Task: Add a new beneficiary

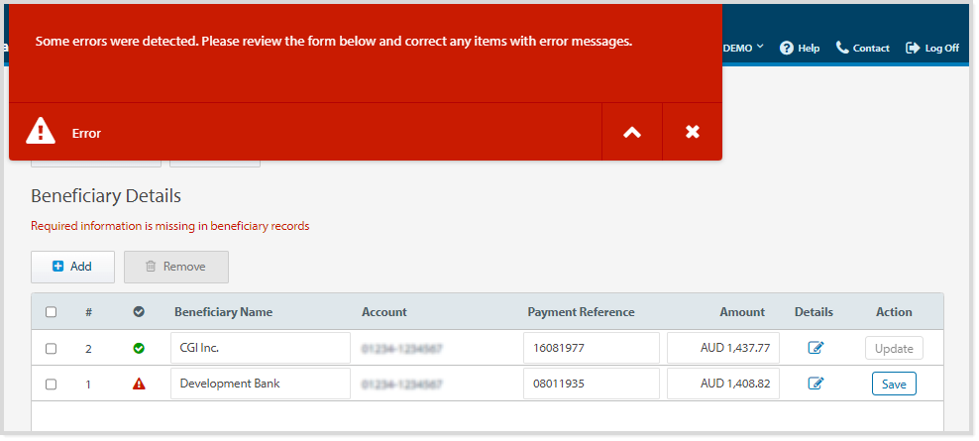Action: coord(72,267)
